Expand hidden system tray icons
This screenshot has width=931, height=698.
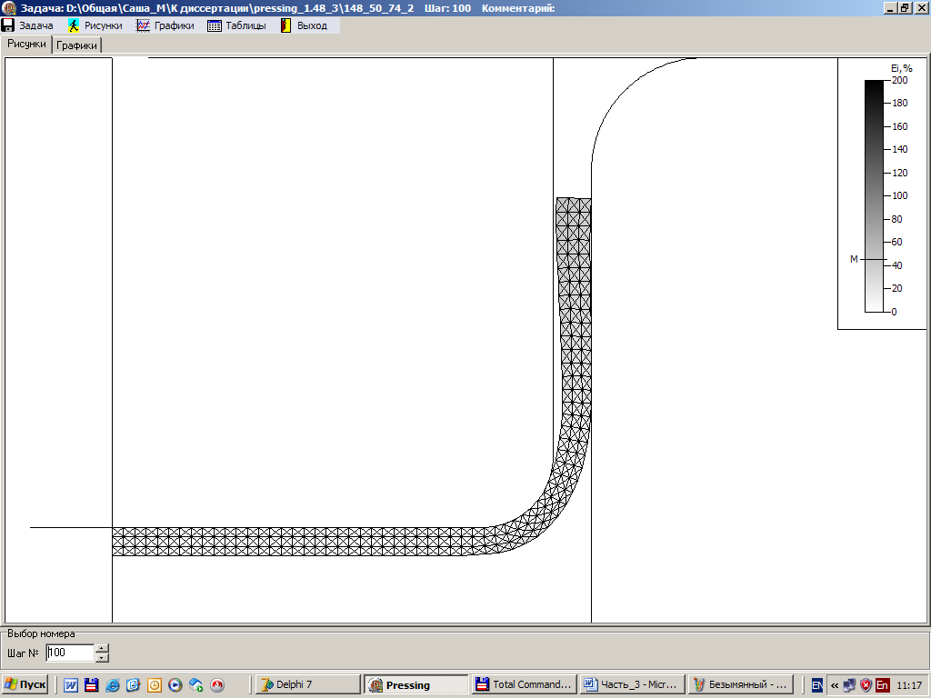point(834,685)
